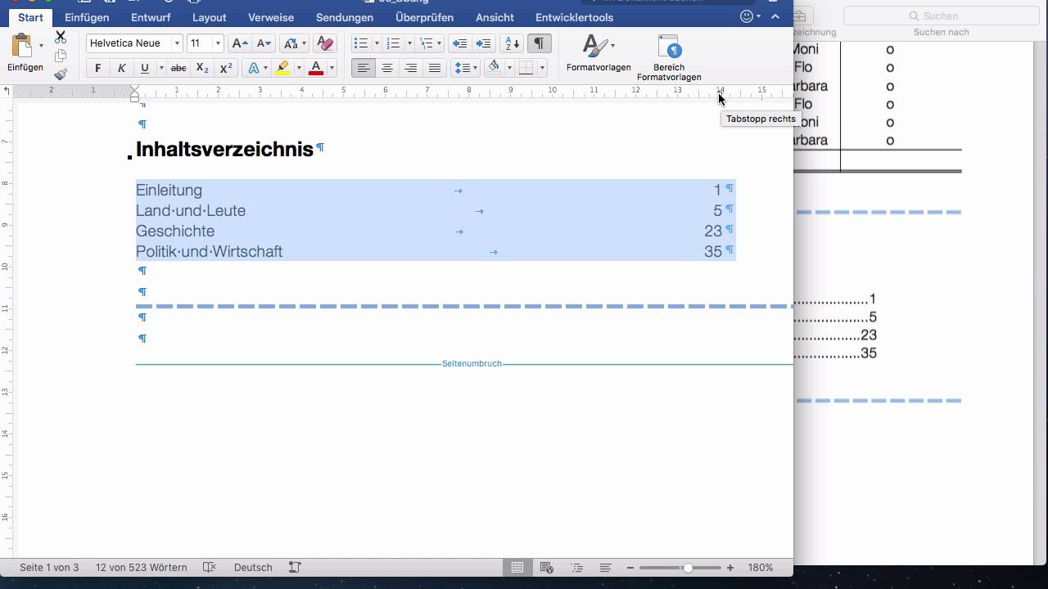Toggle print layout view in status bar

517,568
